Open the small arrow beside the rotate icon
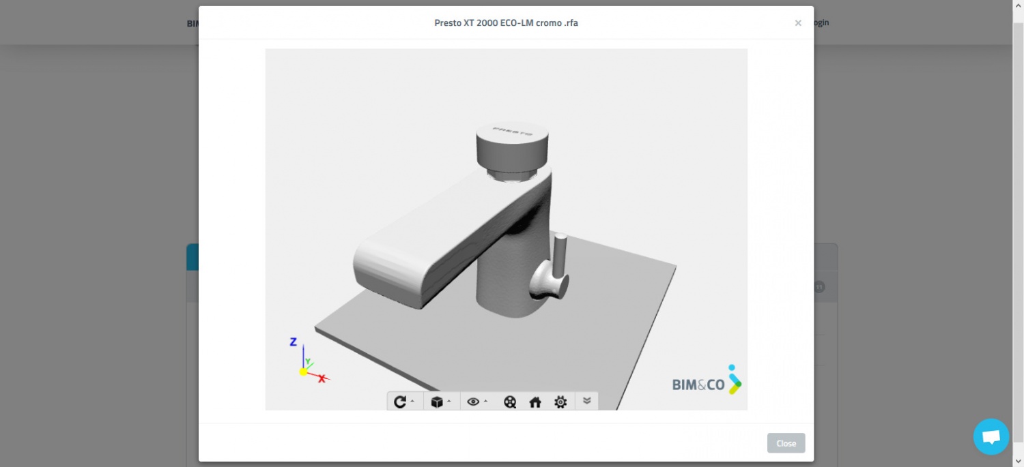Viewport: 1024px width, 467px height. point(412,402)
